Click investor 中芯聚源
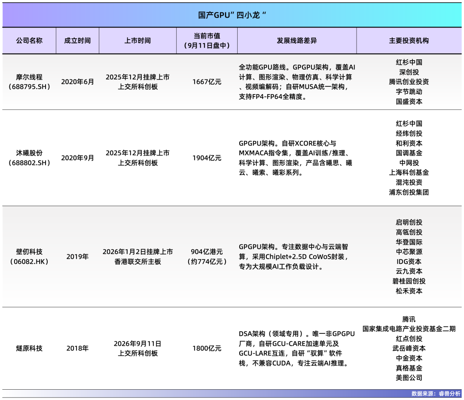 pyautogui.click(x=409, y=252)
